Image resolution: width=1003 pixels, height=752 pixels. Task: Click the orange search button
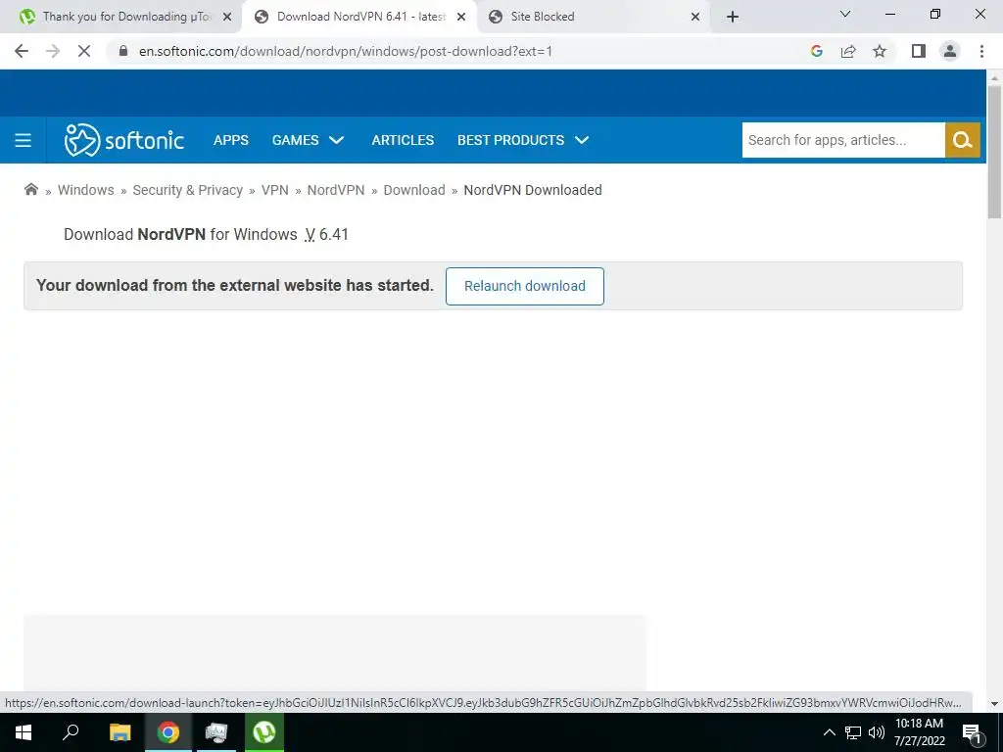point(962,140)
